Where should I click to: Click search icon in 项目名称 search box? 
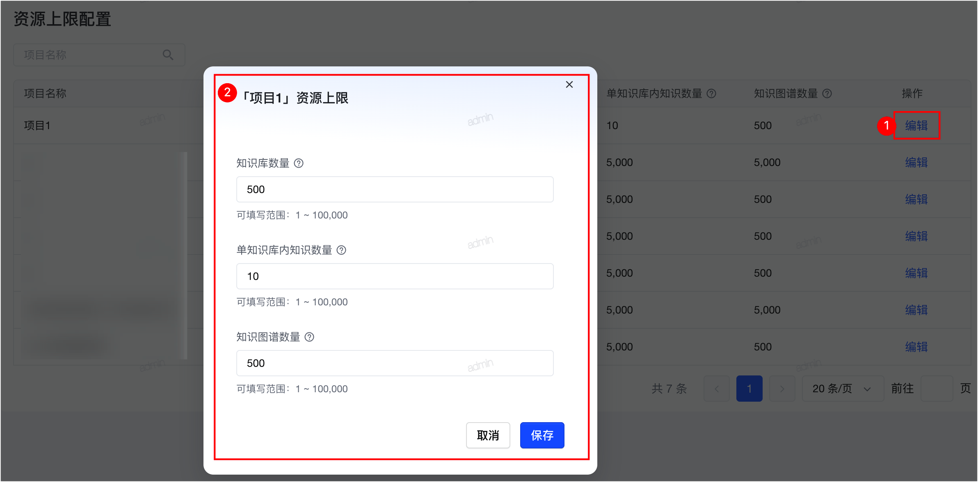[x=168, y=55]
